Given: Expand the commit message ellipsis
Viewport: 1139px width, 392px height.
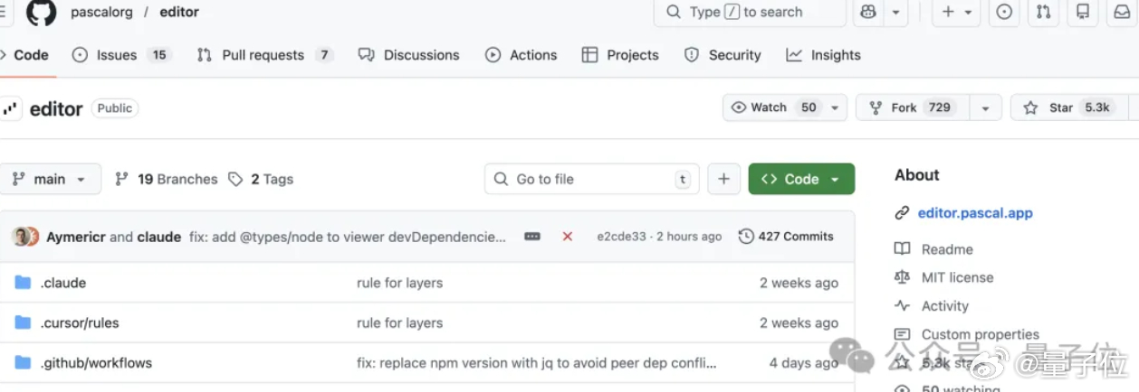Looking at the screenshot, I should [532, 237].
